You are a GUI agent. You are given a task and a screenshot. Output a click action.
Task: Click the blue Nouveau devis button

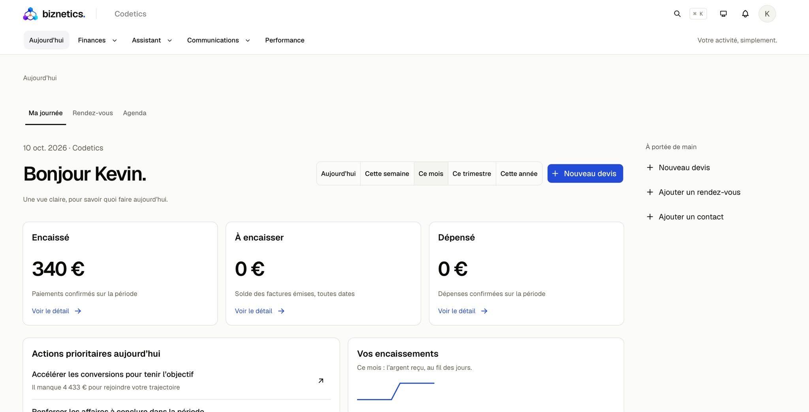[585, 173]
